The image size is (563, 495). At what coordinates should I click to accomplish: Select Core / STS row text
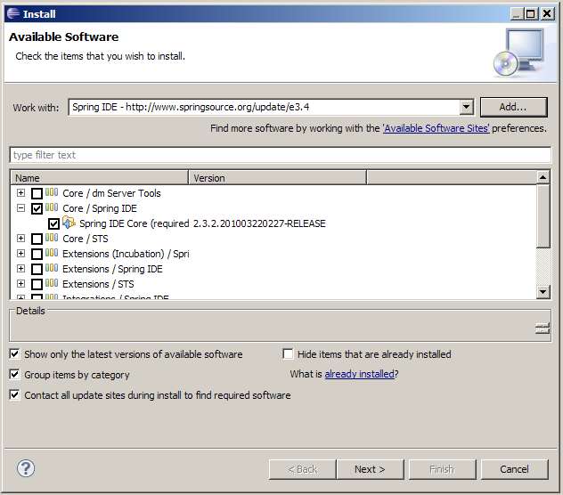coord(86,239)
